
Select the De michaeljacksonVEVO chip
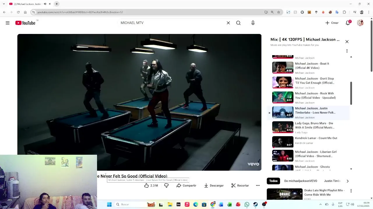[x=301, y=181]
